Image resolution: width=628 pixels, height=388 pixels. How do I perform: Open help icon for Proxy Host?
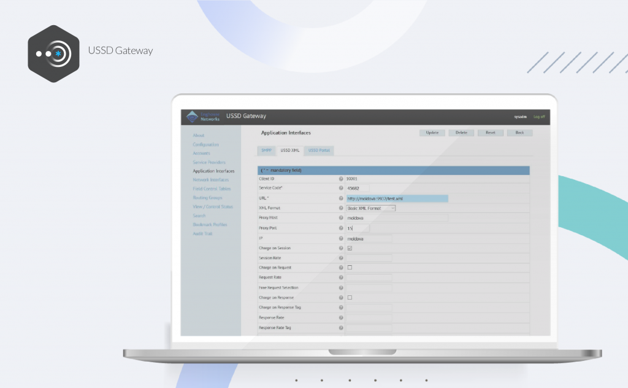pyautogui.click(x=341, y=218)
